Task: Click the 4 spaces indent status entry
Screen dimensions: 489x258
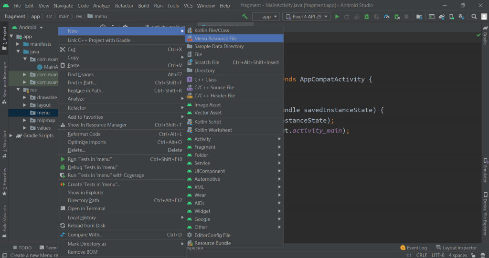Action: (x=458, y=255)
